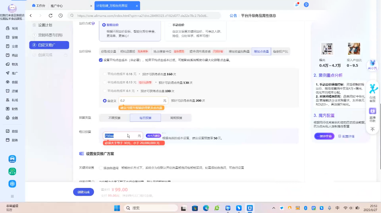Collapse the sidebar using the hamburger icon
Viewport: 381px width, 213px height.
[x=12, y=196]
